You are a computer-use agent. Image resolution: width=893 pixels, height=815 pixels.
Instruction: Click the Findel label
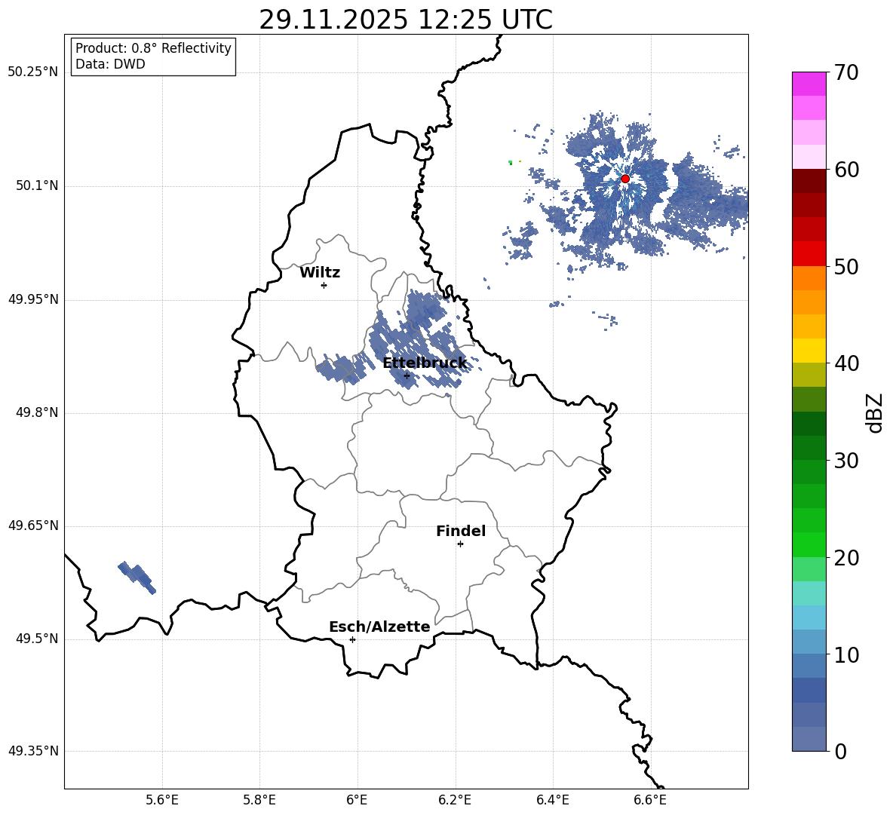click(461, 531)
